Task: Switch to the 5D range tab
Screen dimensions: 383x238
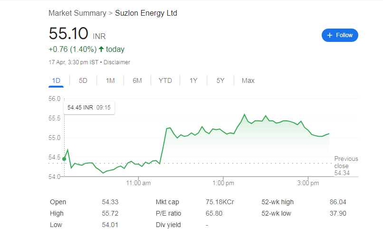Action: coord(83,80)
